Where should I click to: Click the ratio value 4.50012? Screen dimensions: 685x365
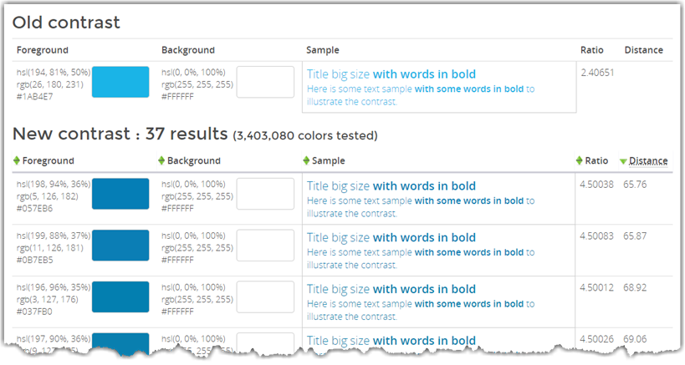(x=596, y=287)
